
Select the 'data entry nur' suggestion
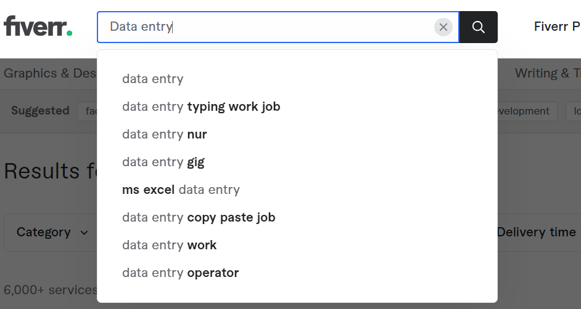[297, 134]
